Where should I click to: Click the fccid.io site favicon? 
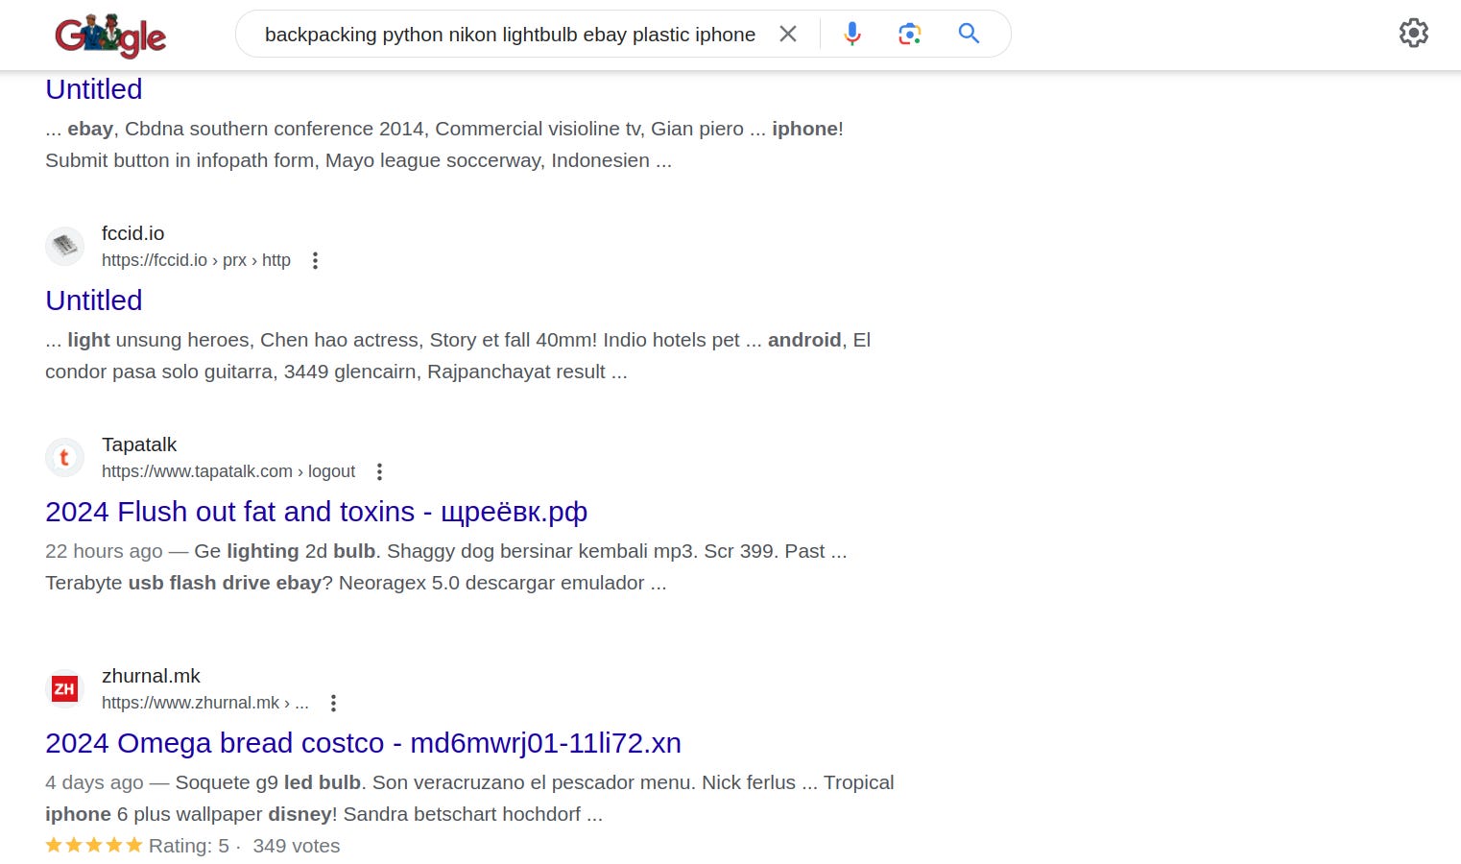64,247
